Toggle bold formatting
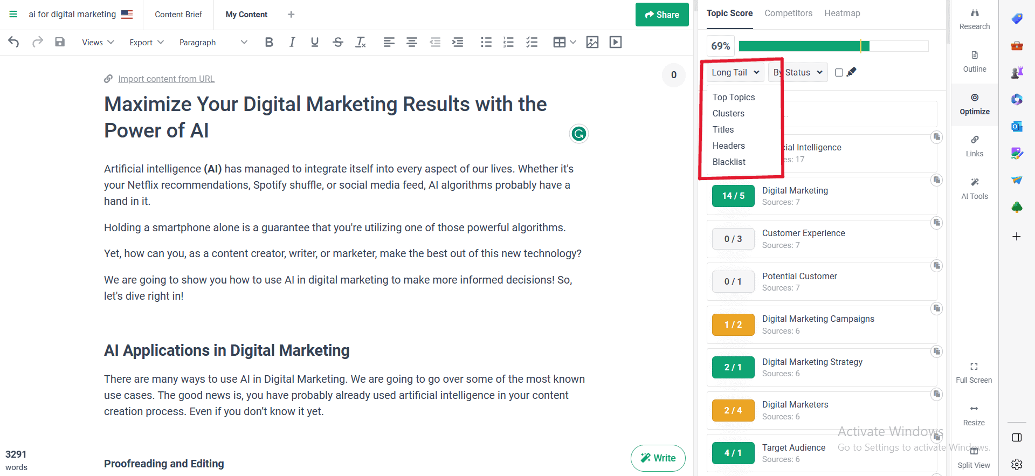The image size is (1035, 476). (269, 42)
